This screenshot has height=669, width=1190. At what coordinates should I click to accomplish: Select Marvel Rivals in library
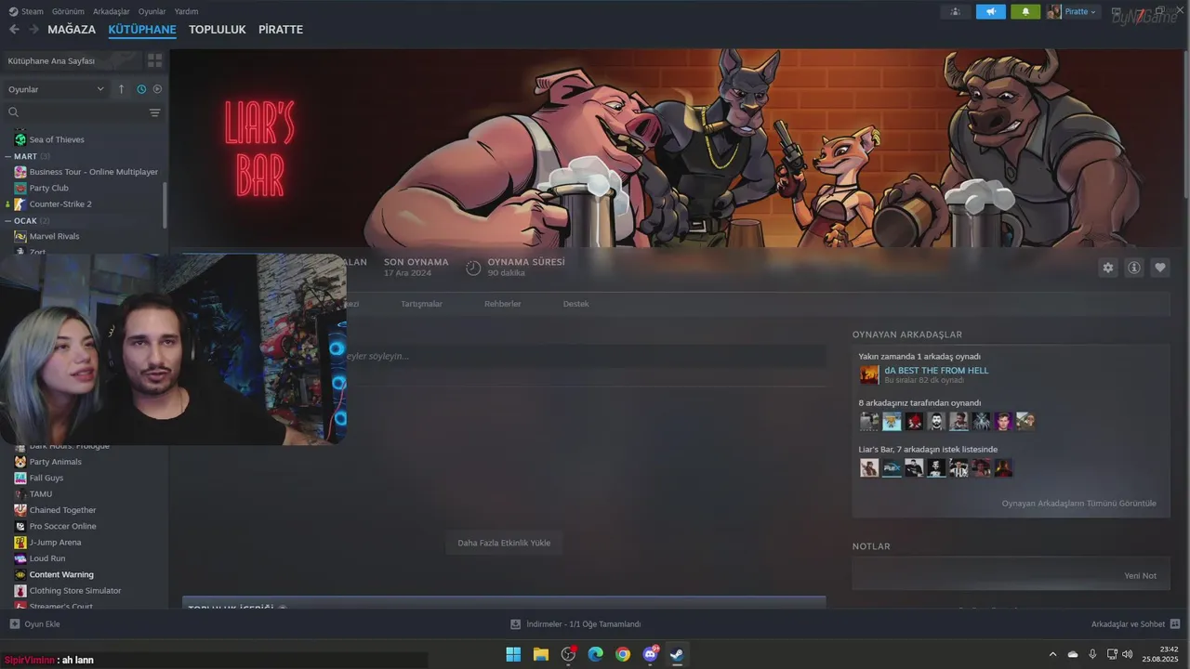(x=54, y=236)
